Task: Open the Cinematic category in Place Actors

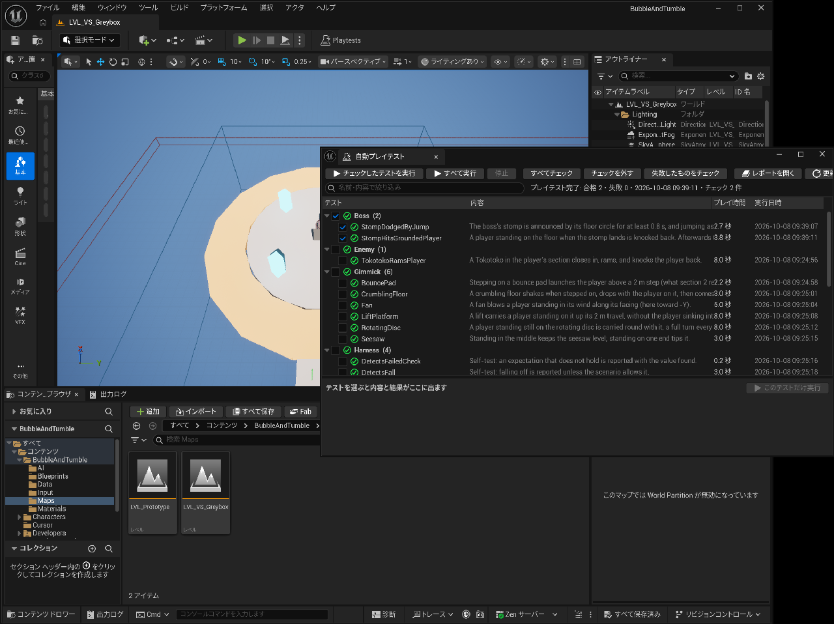Action: click(20, 257)
